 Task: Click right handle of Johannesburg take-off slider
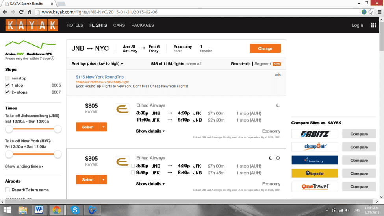point(58,129)
